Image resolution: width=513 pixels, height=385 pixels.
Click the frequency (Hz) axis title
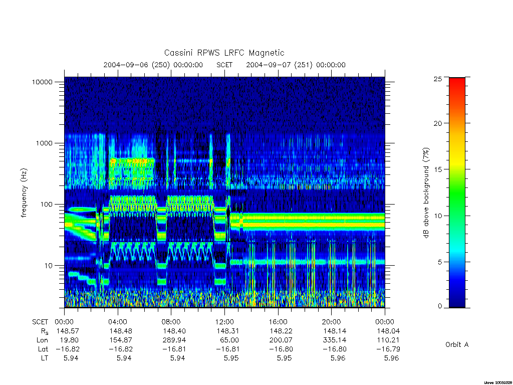pos(24,193)
